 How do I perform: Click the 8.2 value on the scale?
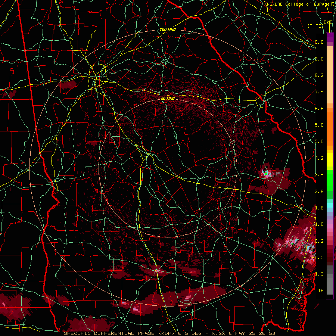point(319,75)
